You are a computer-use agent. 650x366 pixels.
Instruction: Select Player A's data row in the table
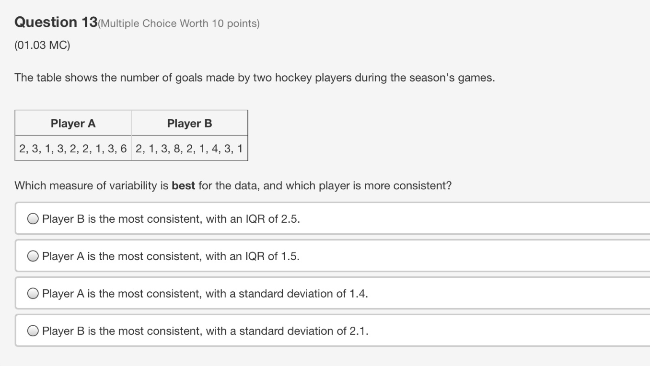[73, 148]
